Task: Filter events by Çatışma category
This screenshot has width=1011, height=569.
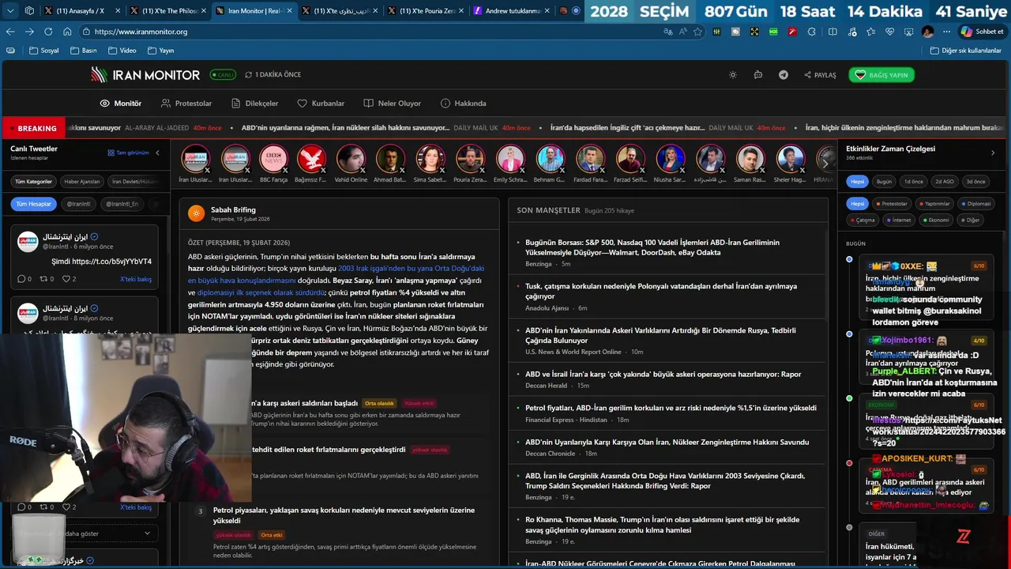Action: (863, 220)
